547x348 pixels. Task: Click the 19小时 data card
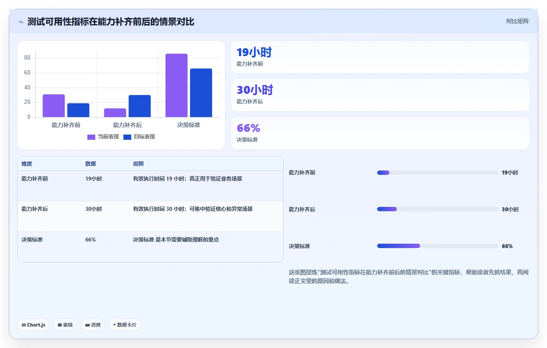380,57
